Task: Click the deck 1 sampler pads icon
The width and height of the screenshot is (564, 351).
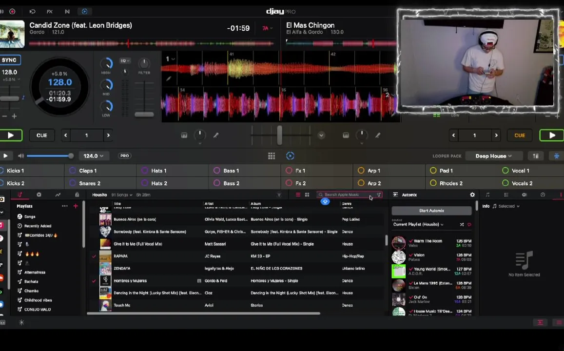Action: click(x=184, y=135)
